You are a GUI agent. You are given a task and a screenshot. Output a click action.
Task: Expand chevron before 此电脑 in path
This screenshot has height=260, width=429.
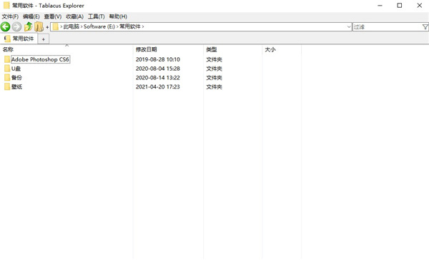tap(61, 27)
